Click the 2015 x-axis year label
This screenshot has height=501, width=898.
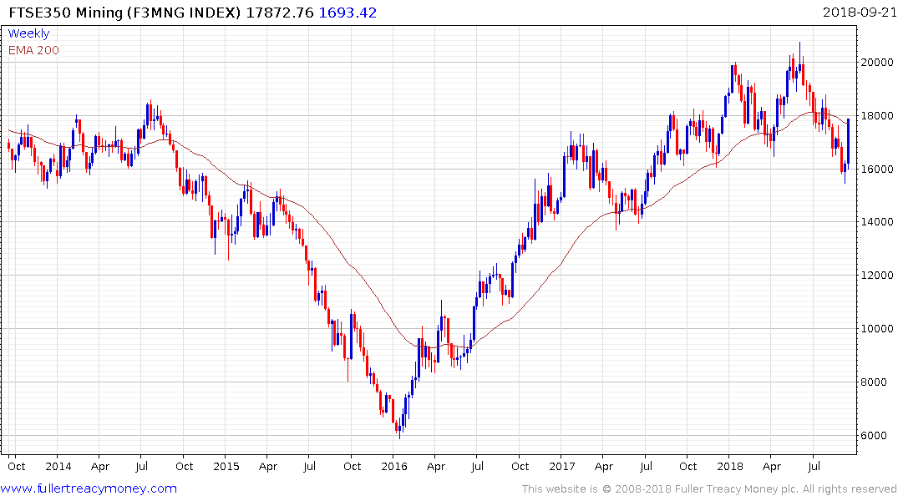pyautogui.click(x=226, y=466)
